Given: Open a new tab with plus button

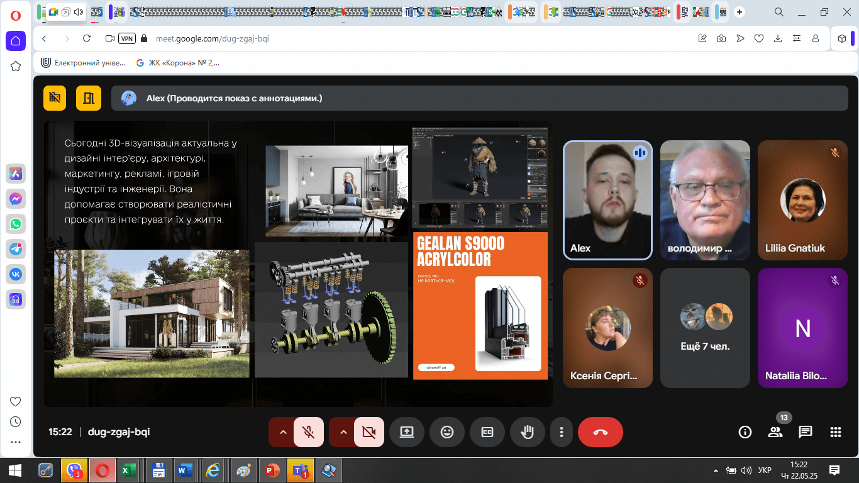Looking at the screenshot, I should pos(740,12).
